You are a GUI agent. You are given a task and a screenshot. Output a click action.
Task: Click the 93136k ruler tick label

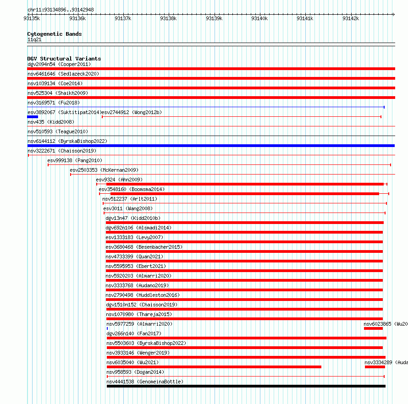tap(77, 18)
